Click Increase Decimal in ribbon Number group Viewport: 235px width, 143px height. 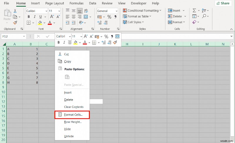pos(99,23)
